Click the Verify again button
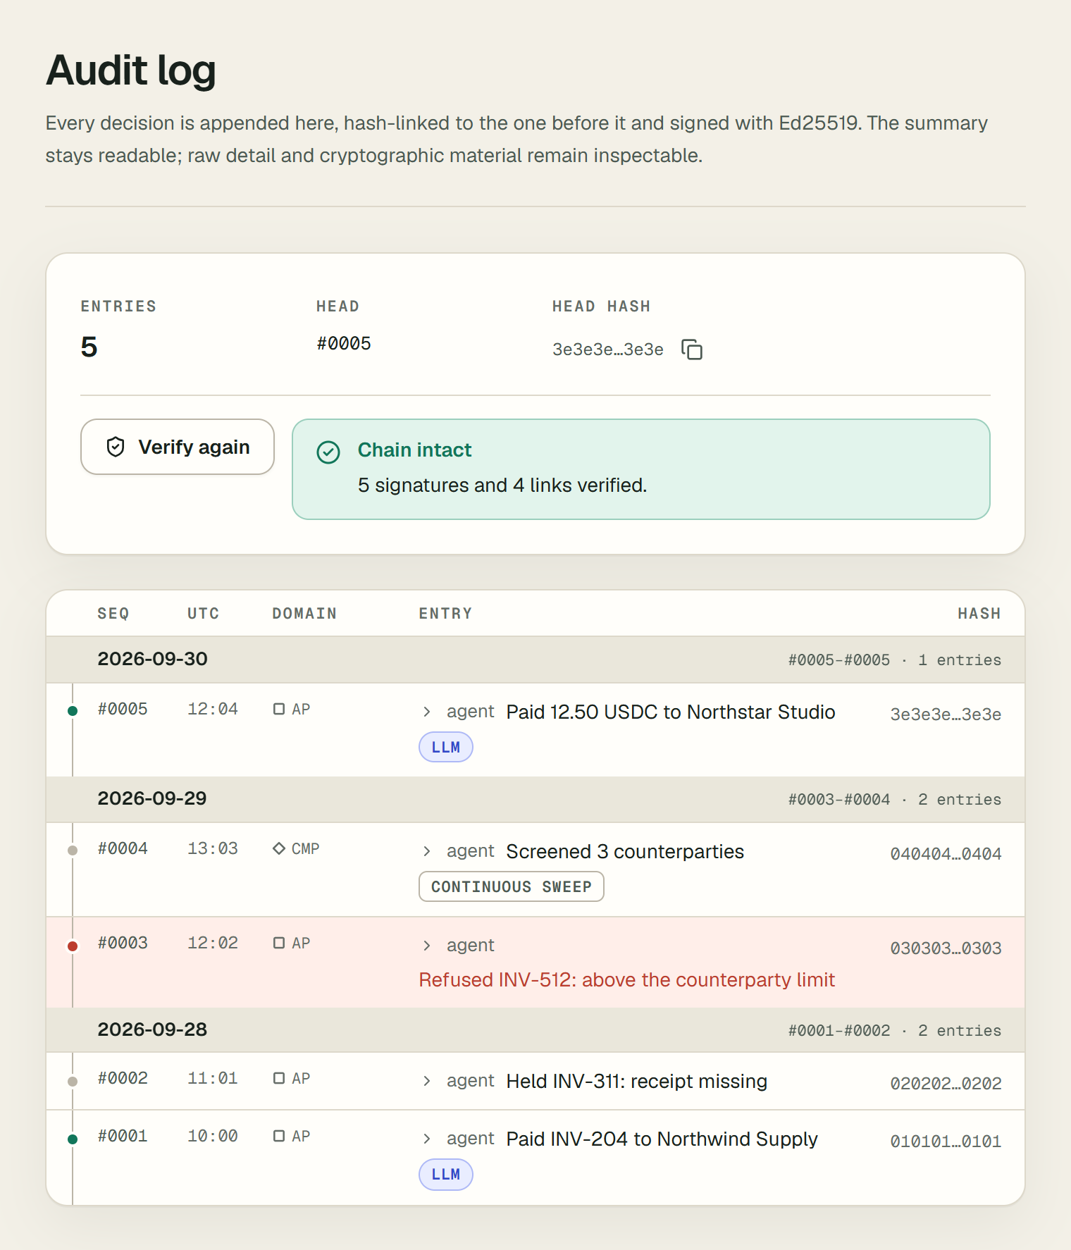Screen dimensions: 1071x1250 click(178, 447)
